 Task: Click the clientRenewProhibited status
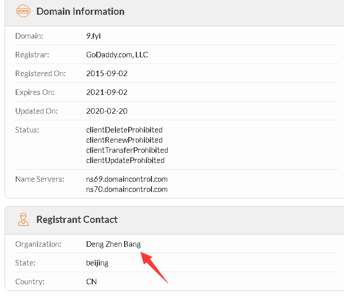(124, 140)
